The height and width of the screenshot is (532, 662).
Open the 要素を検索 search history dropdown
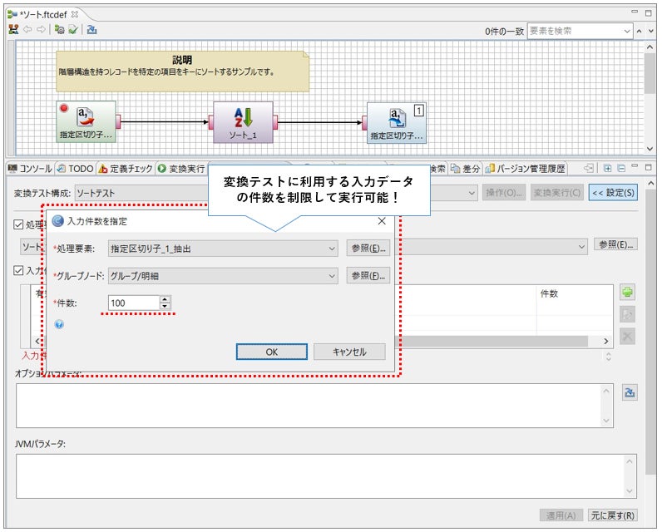pyautogui.click(x=627, y=31)
